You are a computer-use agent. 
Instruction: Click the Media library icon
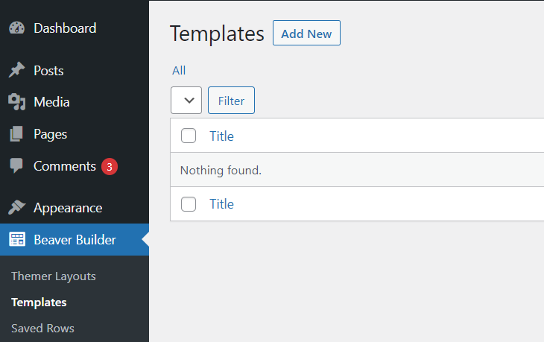16,102
